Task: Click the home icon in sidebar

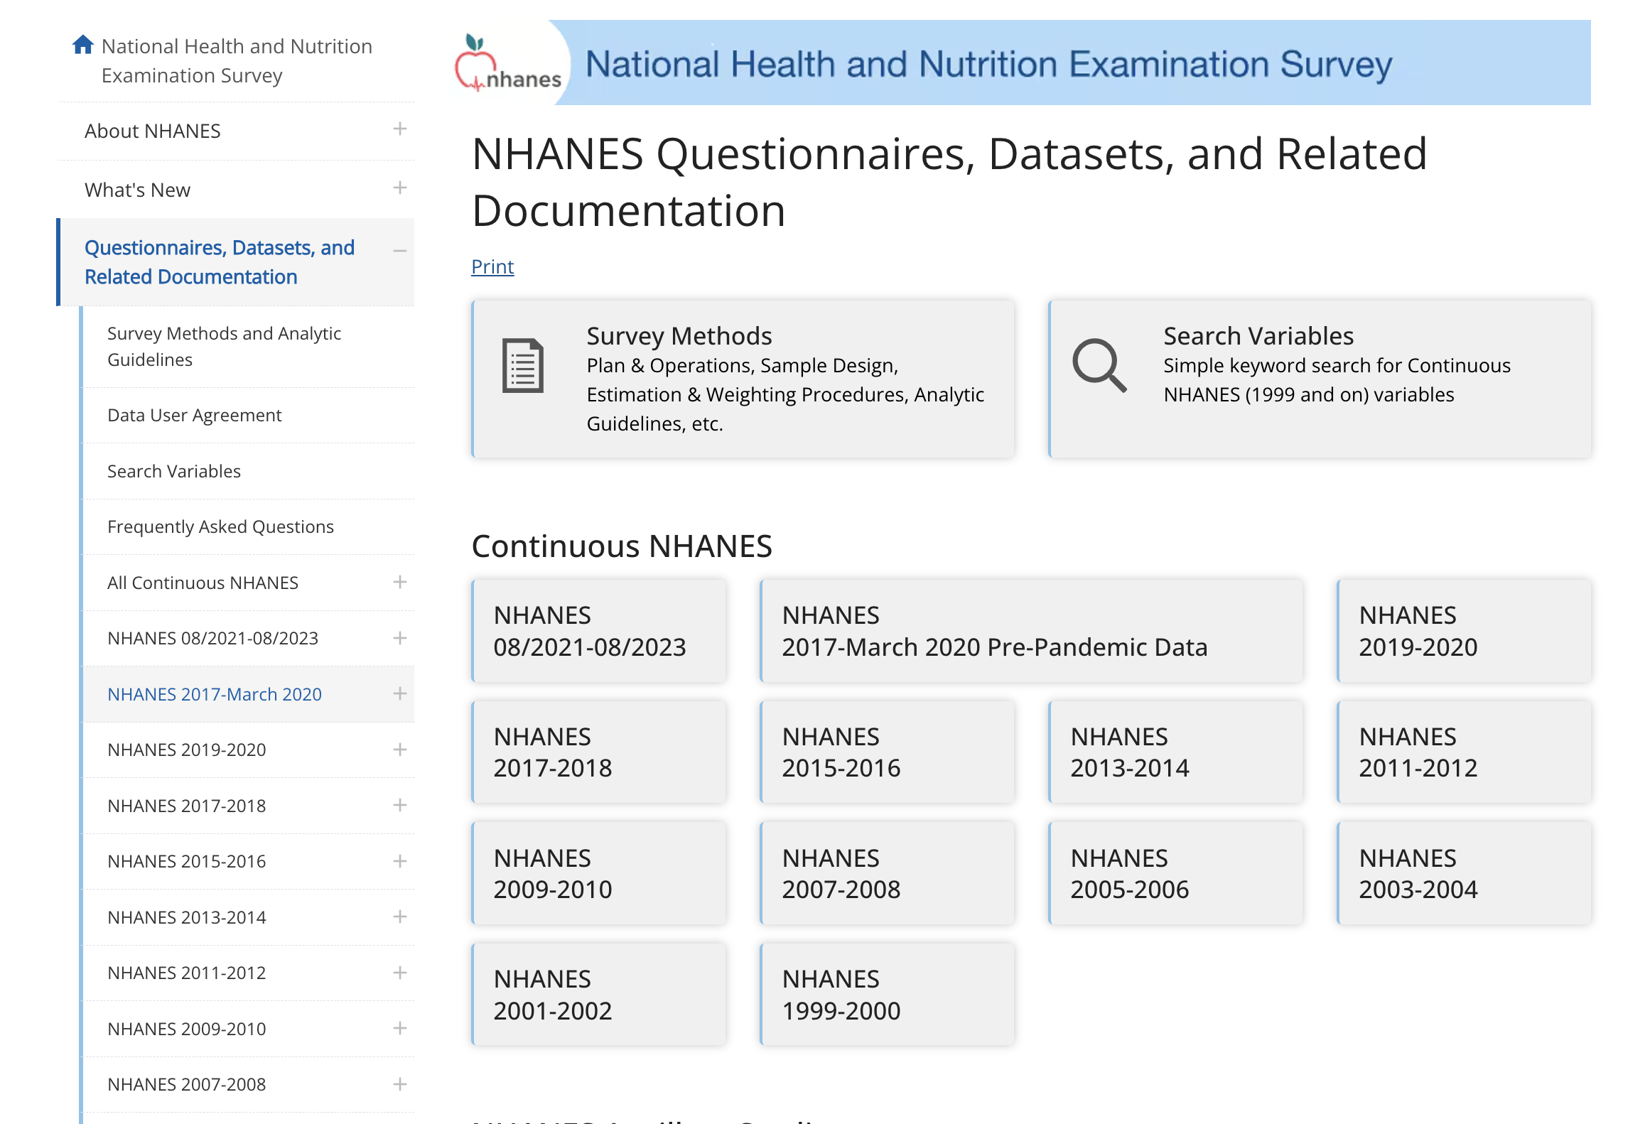Action: (82, 45)
